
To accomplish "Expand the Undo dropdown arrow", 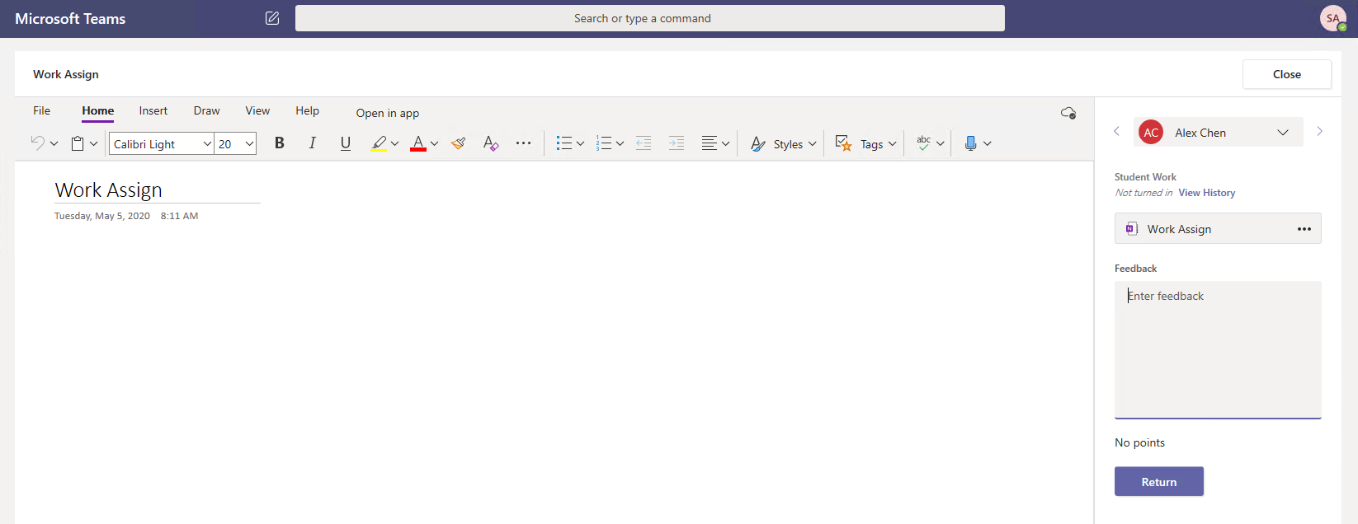I will coord(54,143).
